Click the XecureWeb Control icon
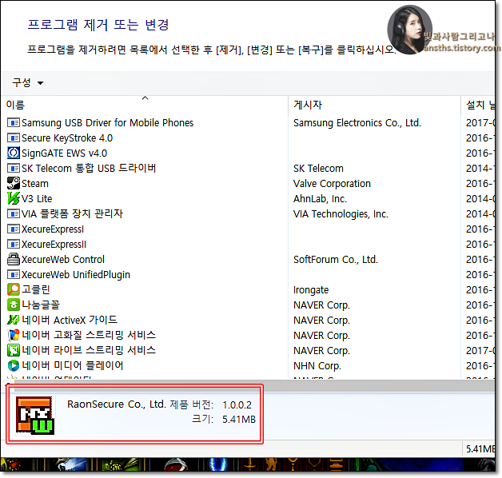Viewport: 502px width, 478px height. (14, 259)
